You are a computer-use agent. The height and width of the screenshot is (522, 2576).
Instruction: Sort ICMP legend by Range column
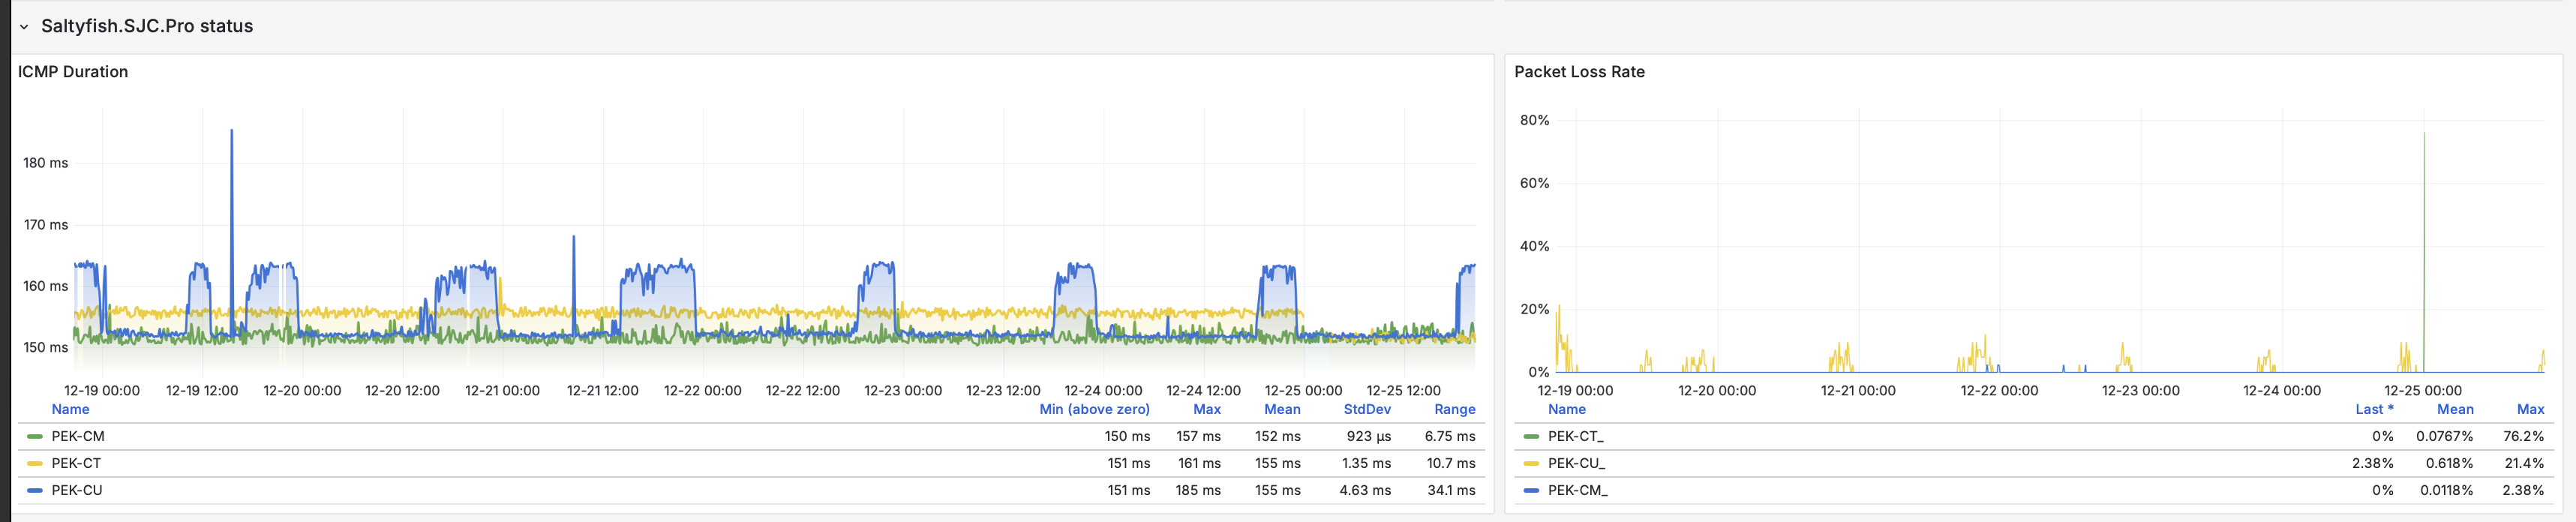1454,410
